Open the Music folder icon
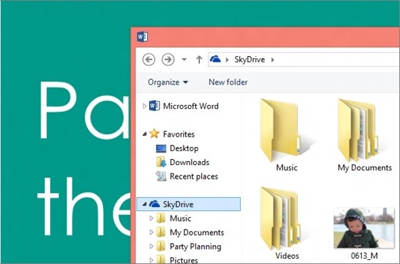The width and height of the screenshot is (400, 264). (281, 130)
